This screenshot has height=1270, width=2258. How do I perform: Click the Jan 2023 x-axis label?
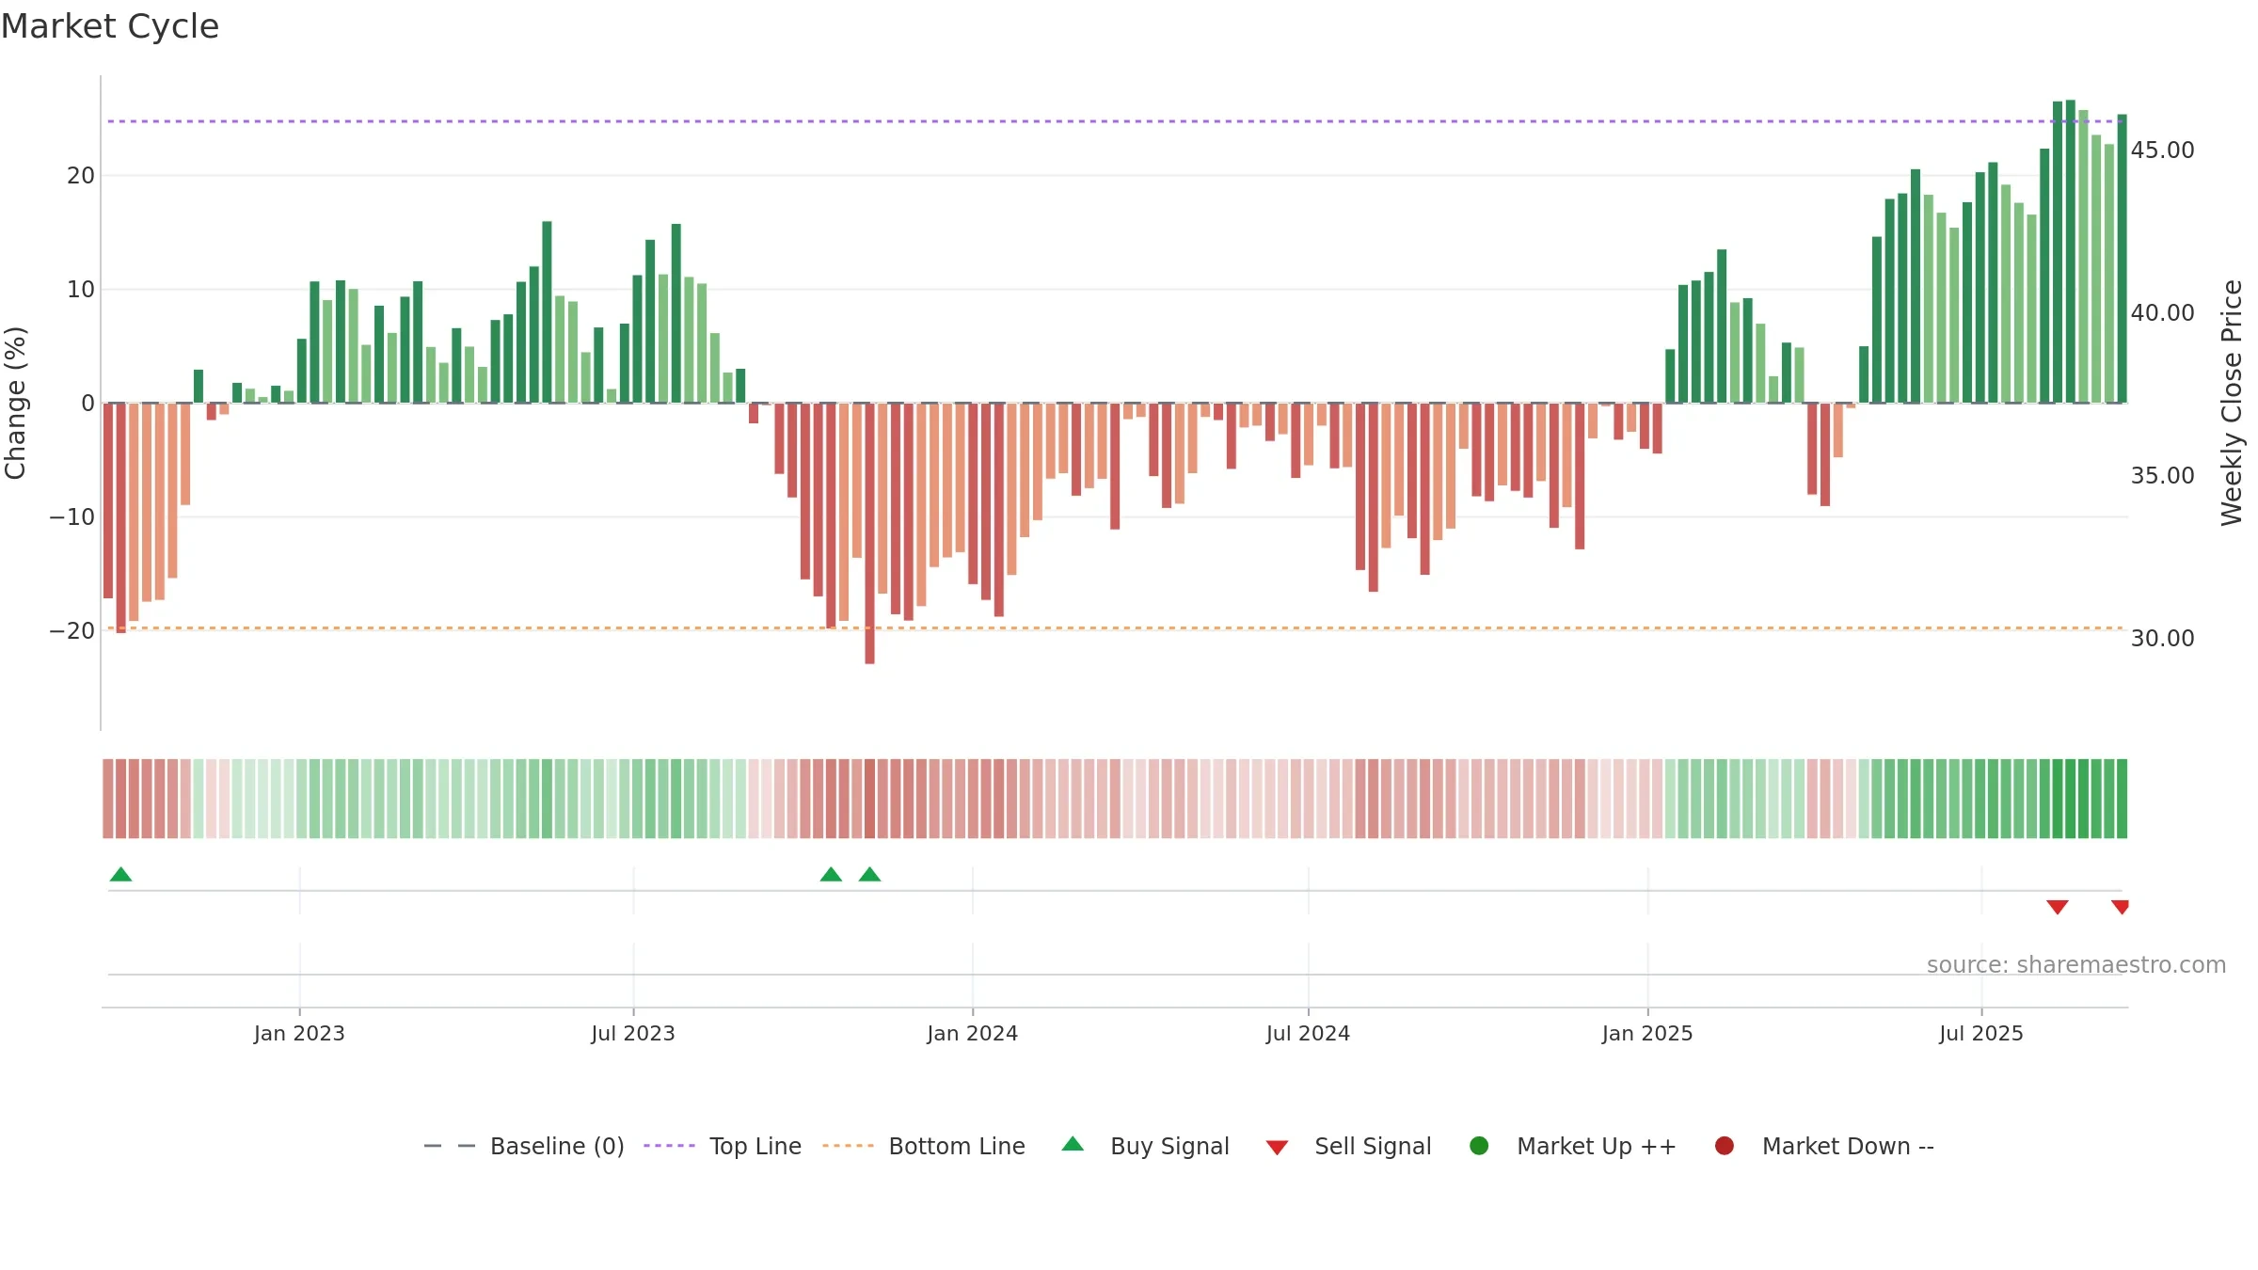click(x=299, y=1034)
